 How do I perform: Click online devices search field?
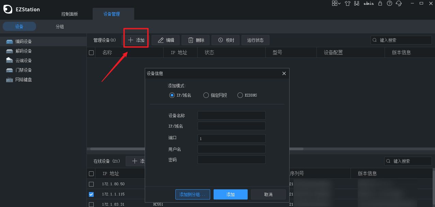(408, 161)
